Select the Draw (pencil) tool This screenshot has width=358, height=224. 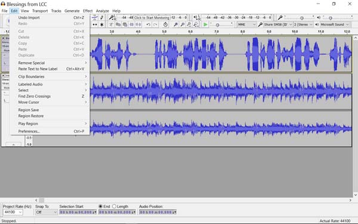tap(101, 17)
